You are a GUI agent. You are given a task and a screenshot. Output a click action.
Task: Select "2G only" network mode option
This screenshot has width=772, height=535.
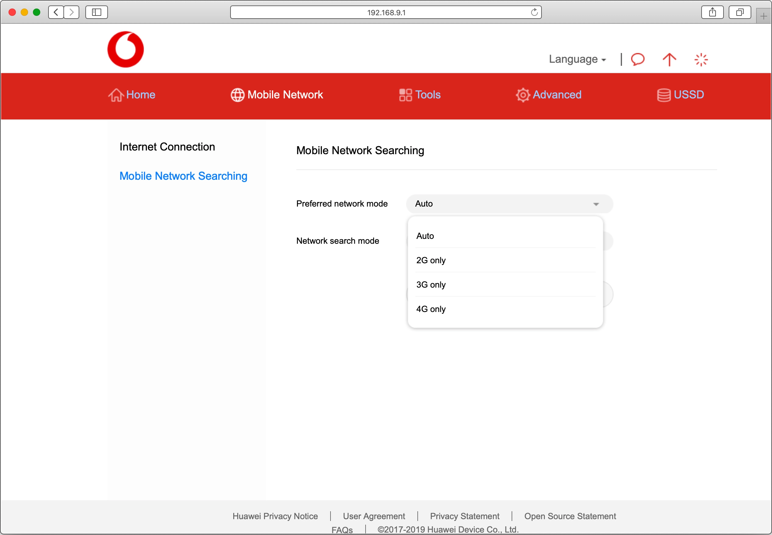coord(431,260)
